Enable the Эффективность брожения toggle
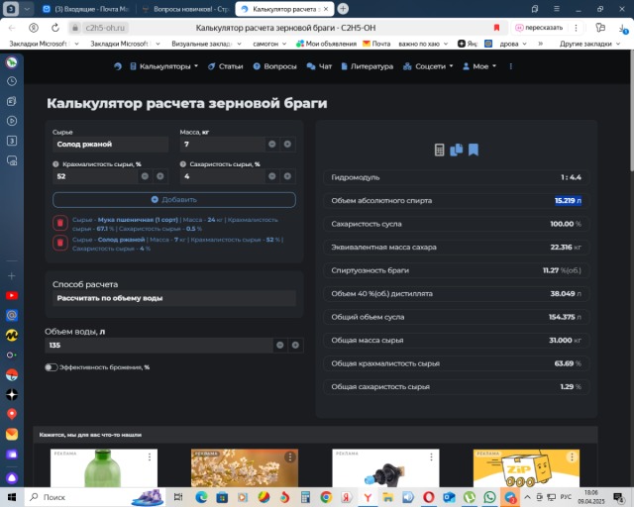Viewport: 634px width, 507px height. (51, 367)
